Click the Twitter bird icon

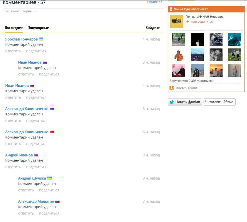tap(172, 102)
